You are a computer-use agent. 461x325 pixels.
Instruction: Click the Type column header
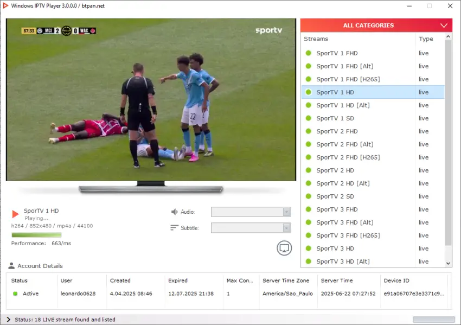[430, 39]
